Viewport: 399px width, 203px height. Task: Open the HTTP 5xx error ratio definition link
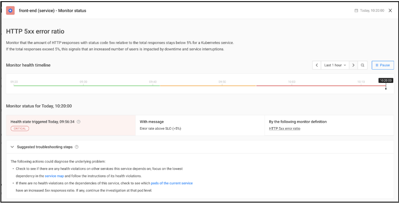tap(284, 128)
